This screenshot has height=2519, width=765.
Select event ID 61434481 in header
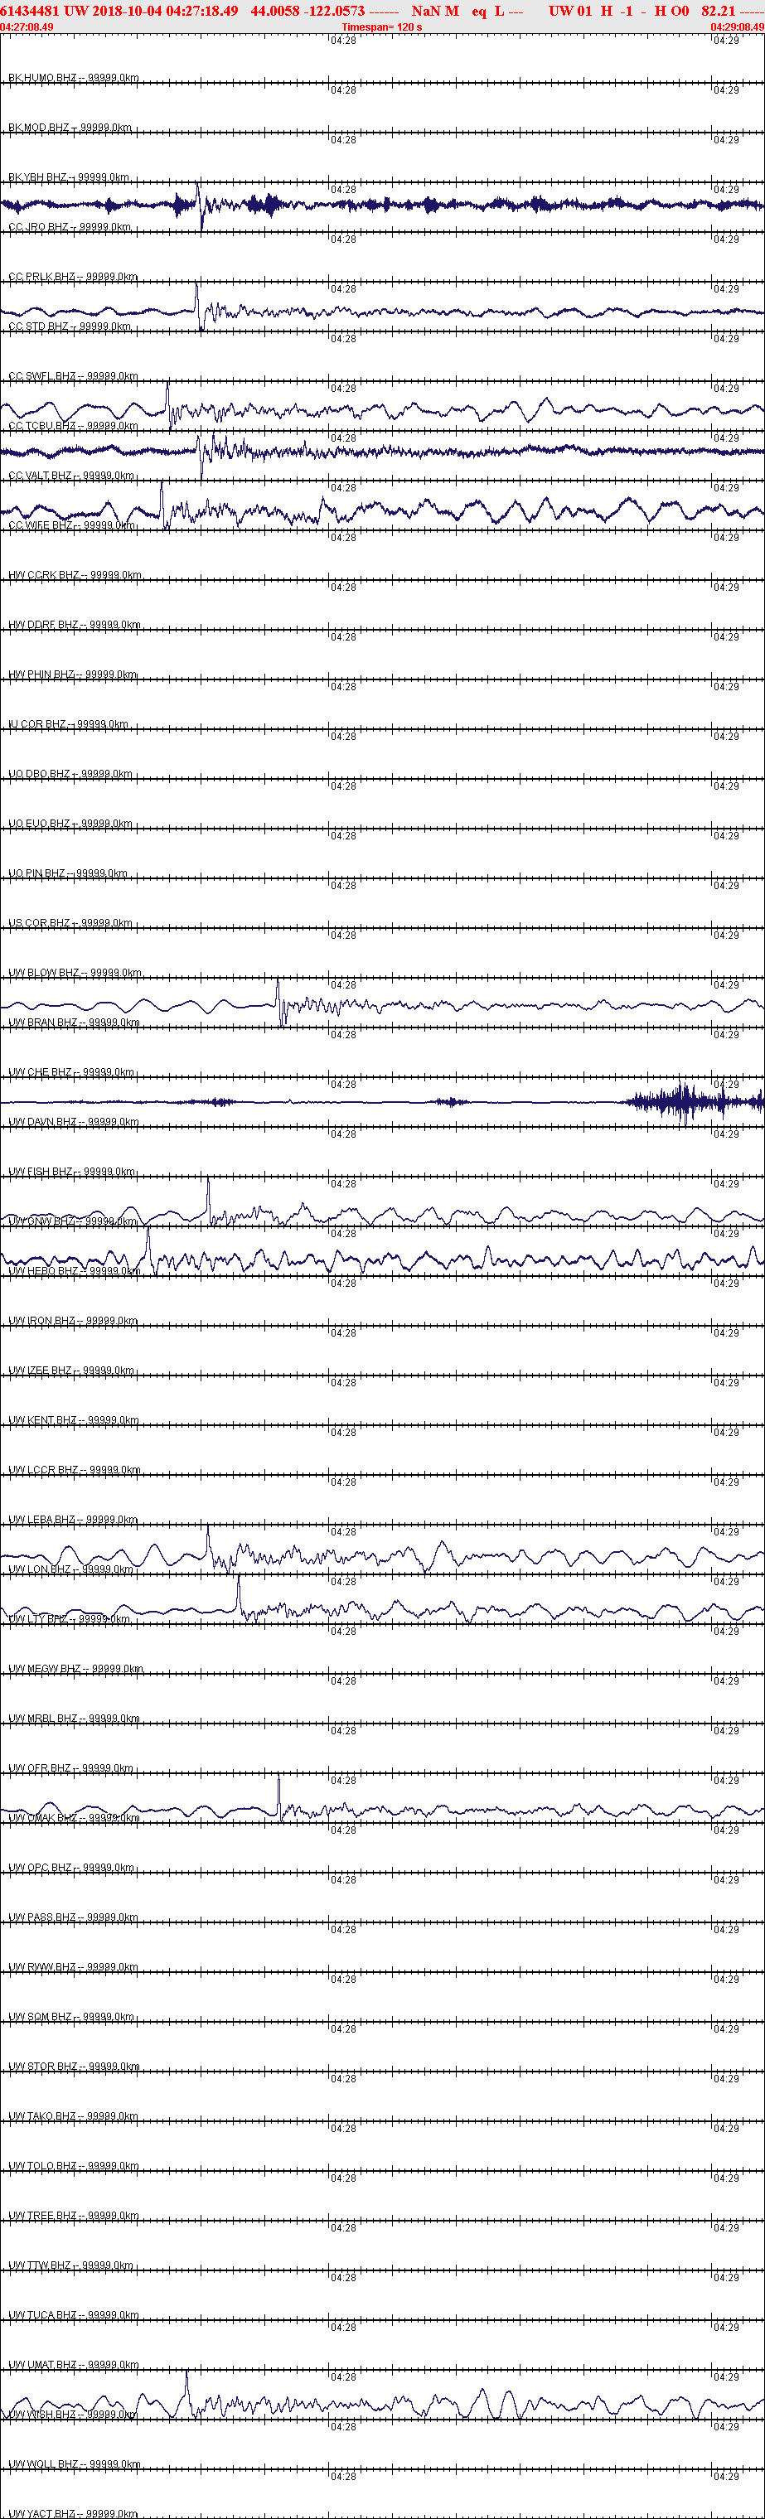[x=31, y=11]
